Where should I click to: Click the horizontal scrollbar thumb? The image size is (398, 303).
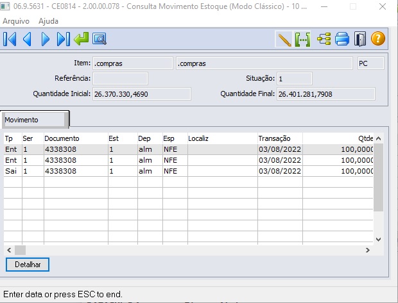tap(20, 250)
